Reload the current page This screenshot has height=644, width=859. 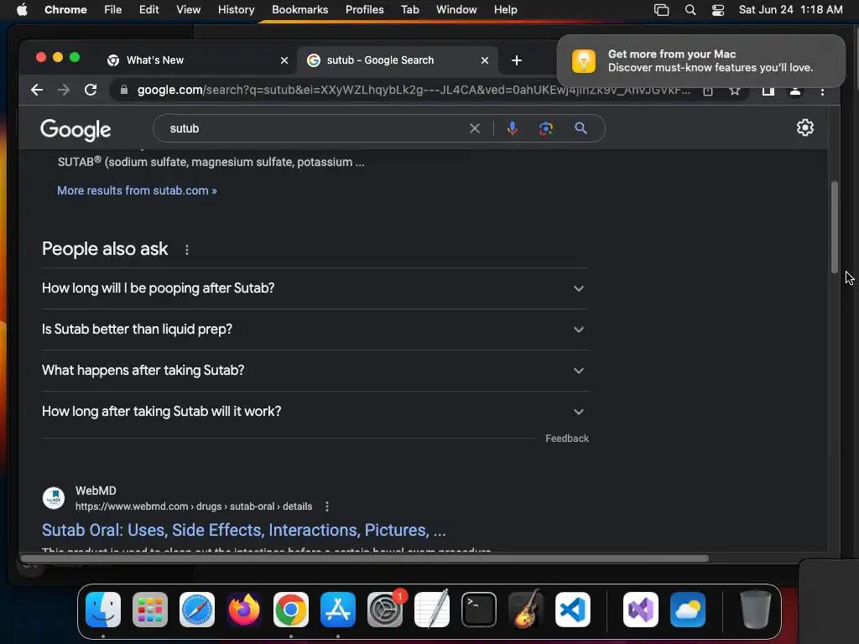[x=91, y=90]
